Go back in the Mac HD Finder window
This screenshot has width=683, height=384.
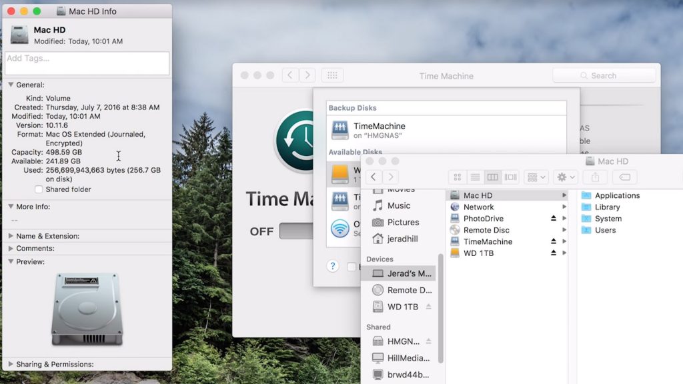374,177
